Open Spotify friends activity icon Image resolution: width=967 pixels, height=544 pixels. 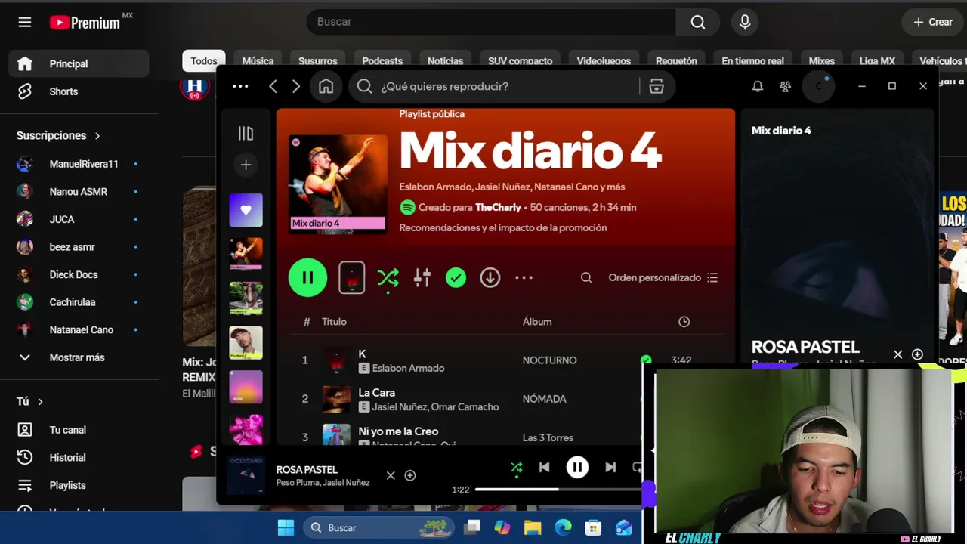[786, 86]
